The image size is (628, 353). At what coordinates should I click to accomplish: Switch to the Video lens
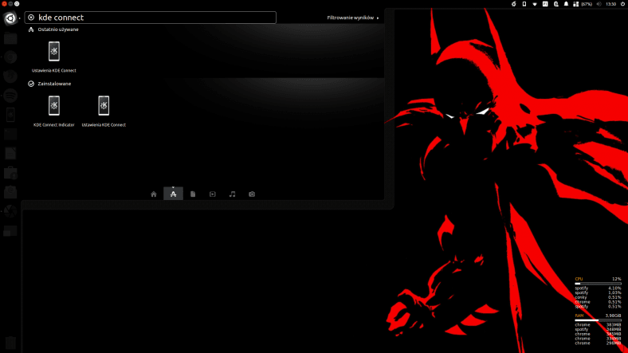[x=212, y=194]
